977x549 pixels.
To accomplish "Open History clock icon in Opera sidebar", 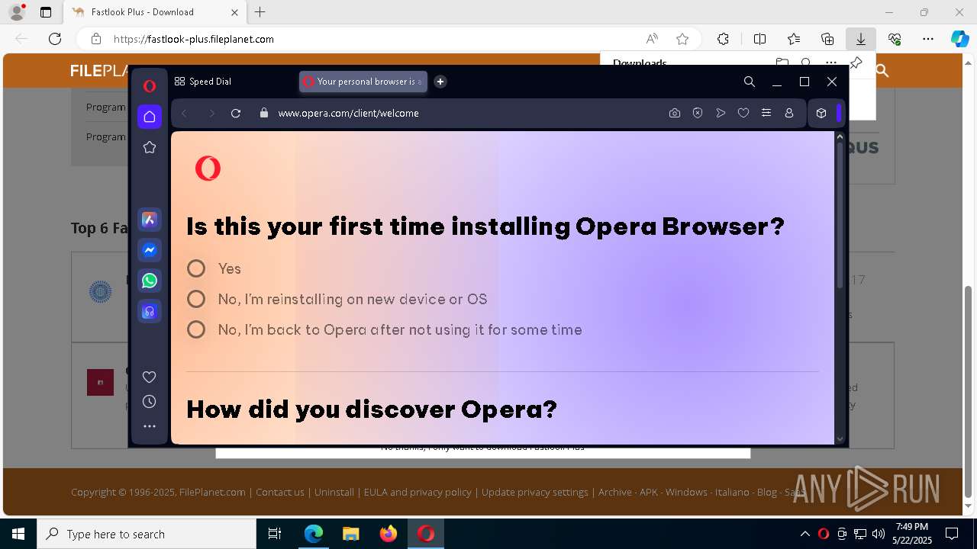I will click(150, 402).
